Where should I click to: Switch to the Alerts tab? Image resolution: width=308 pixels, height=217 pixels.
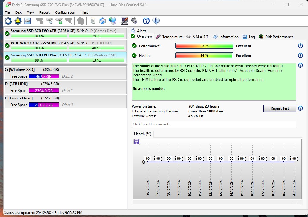[x=139, y=31]
